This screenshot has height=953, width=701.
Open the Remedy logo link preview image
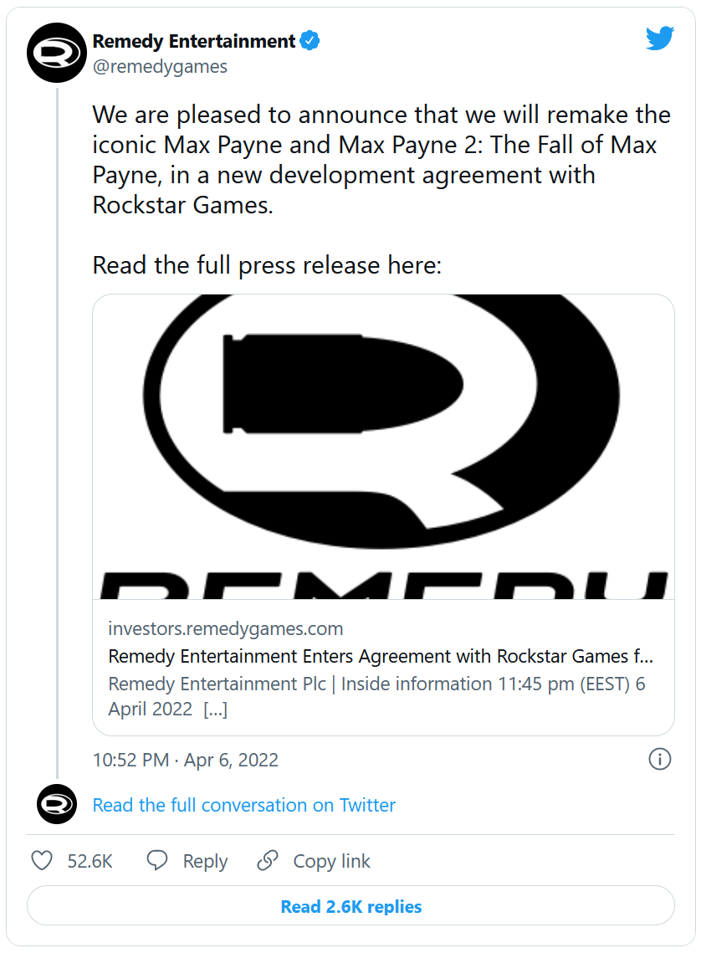383,446
